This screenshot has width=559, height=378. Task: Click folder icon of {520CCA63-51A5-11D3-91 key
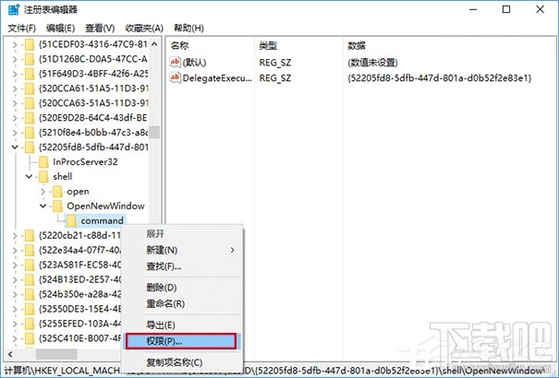30,103
